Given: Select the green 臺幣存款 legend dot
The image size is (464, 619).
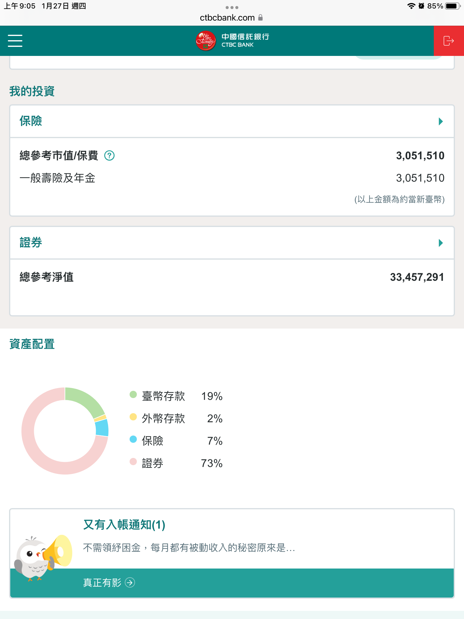Looking at the screenshot, I should coord(133,394).
